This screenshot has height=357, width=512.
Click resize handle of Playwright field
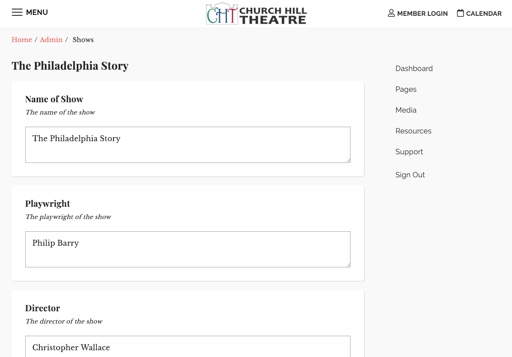(x=348, y=265)
